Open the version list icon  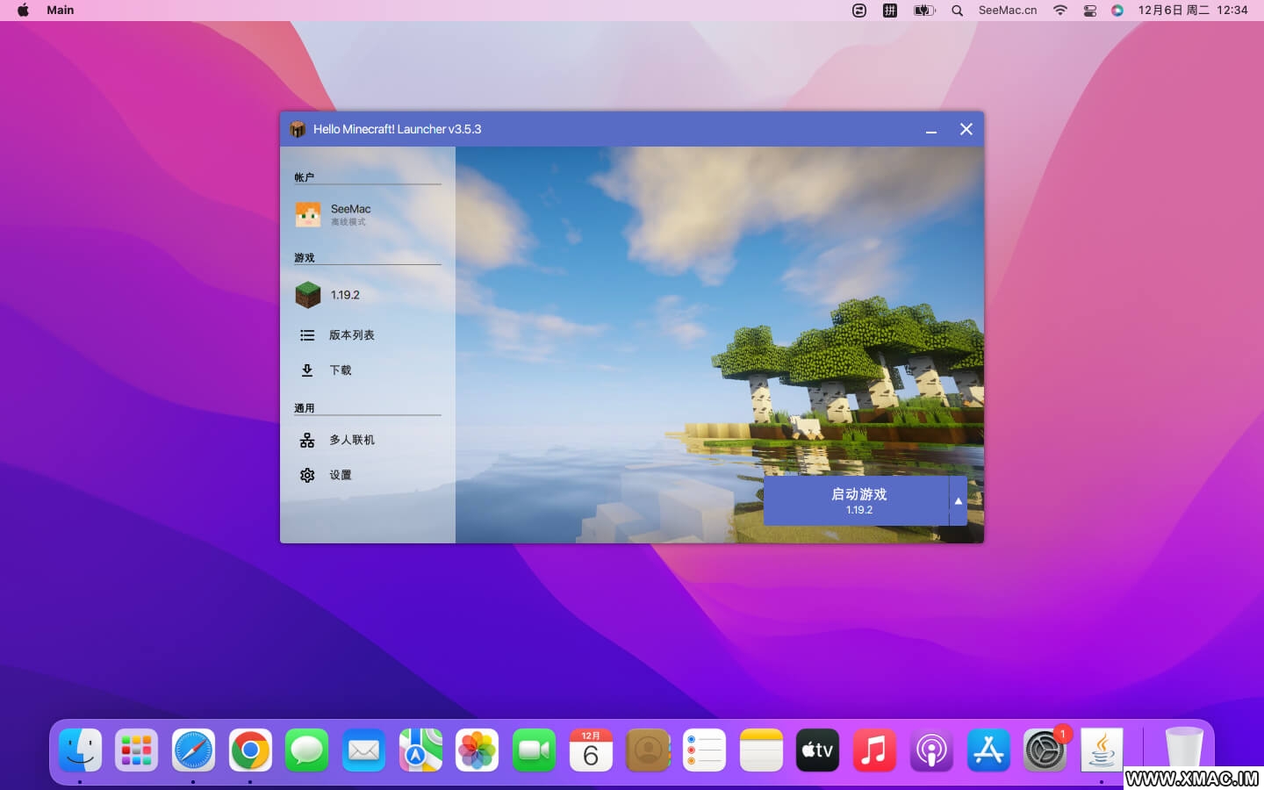[307, 335]
